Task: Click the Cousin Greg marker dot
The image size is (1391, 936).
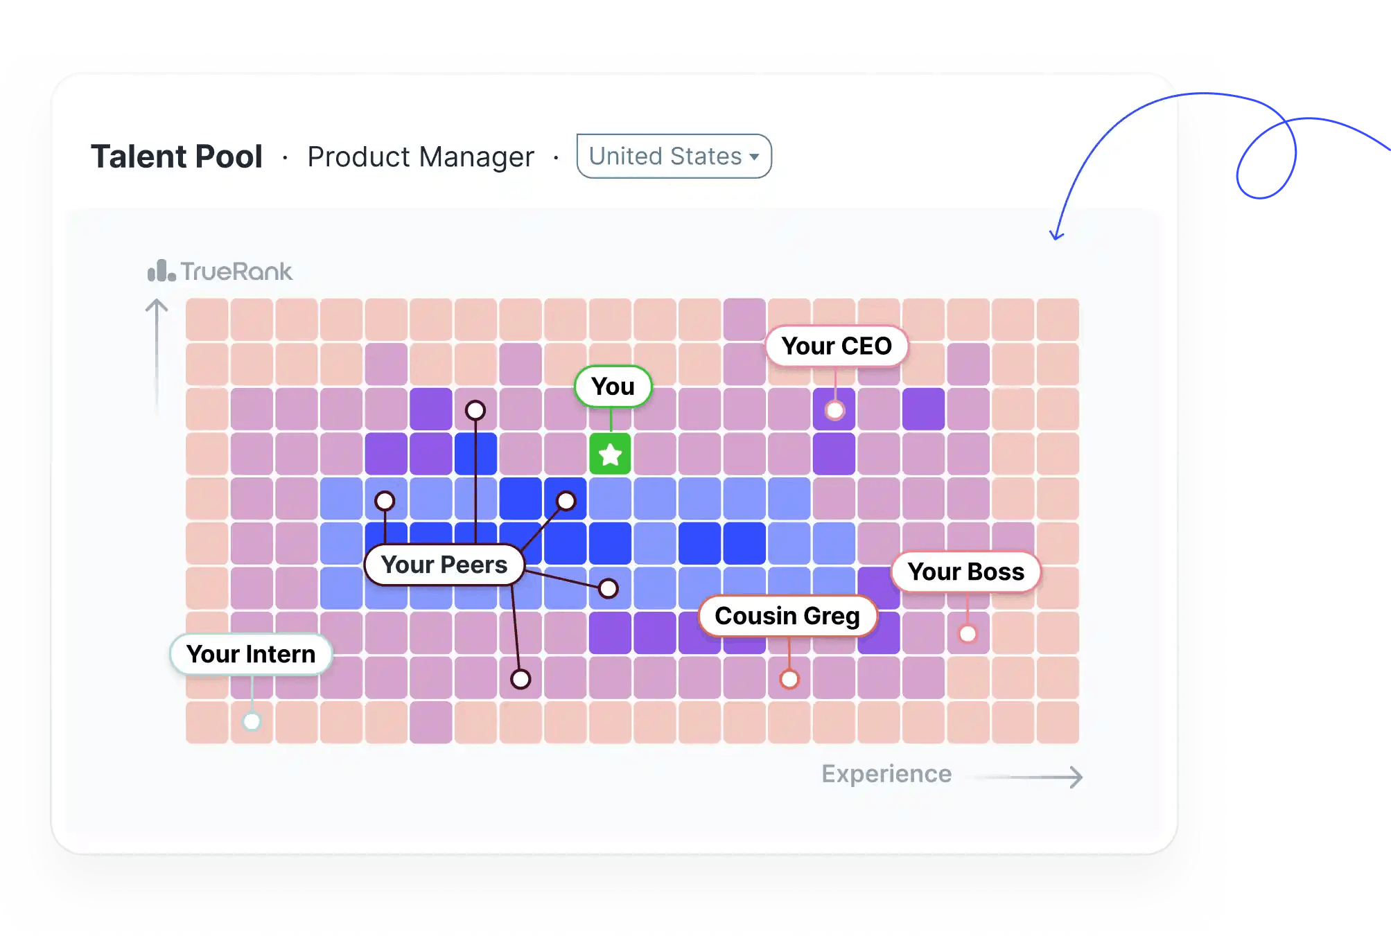Action: (789, 679)
